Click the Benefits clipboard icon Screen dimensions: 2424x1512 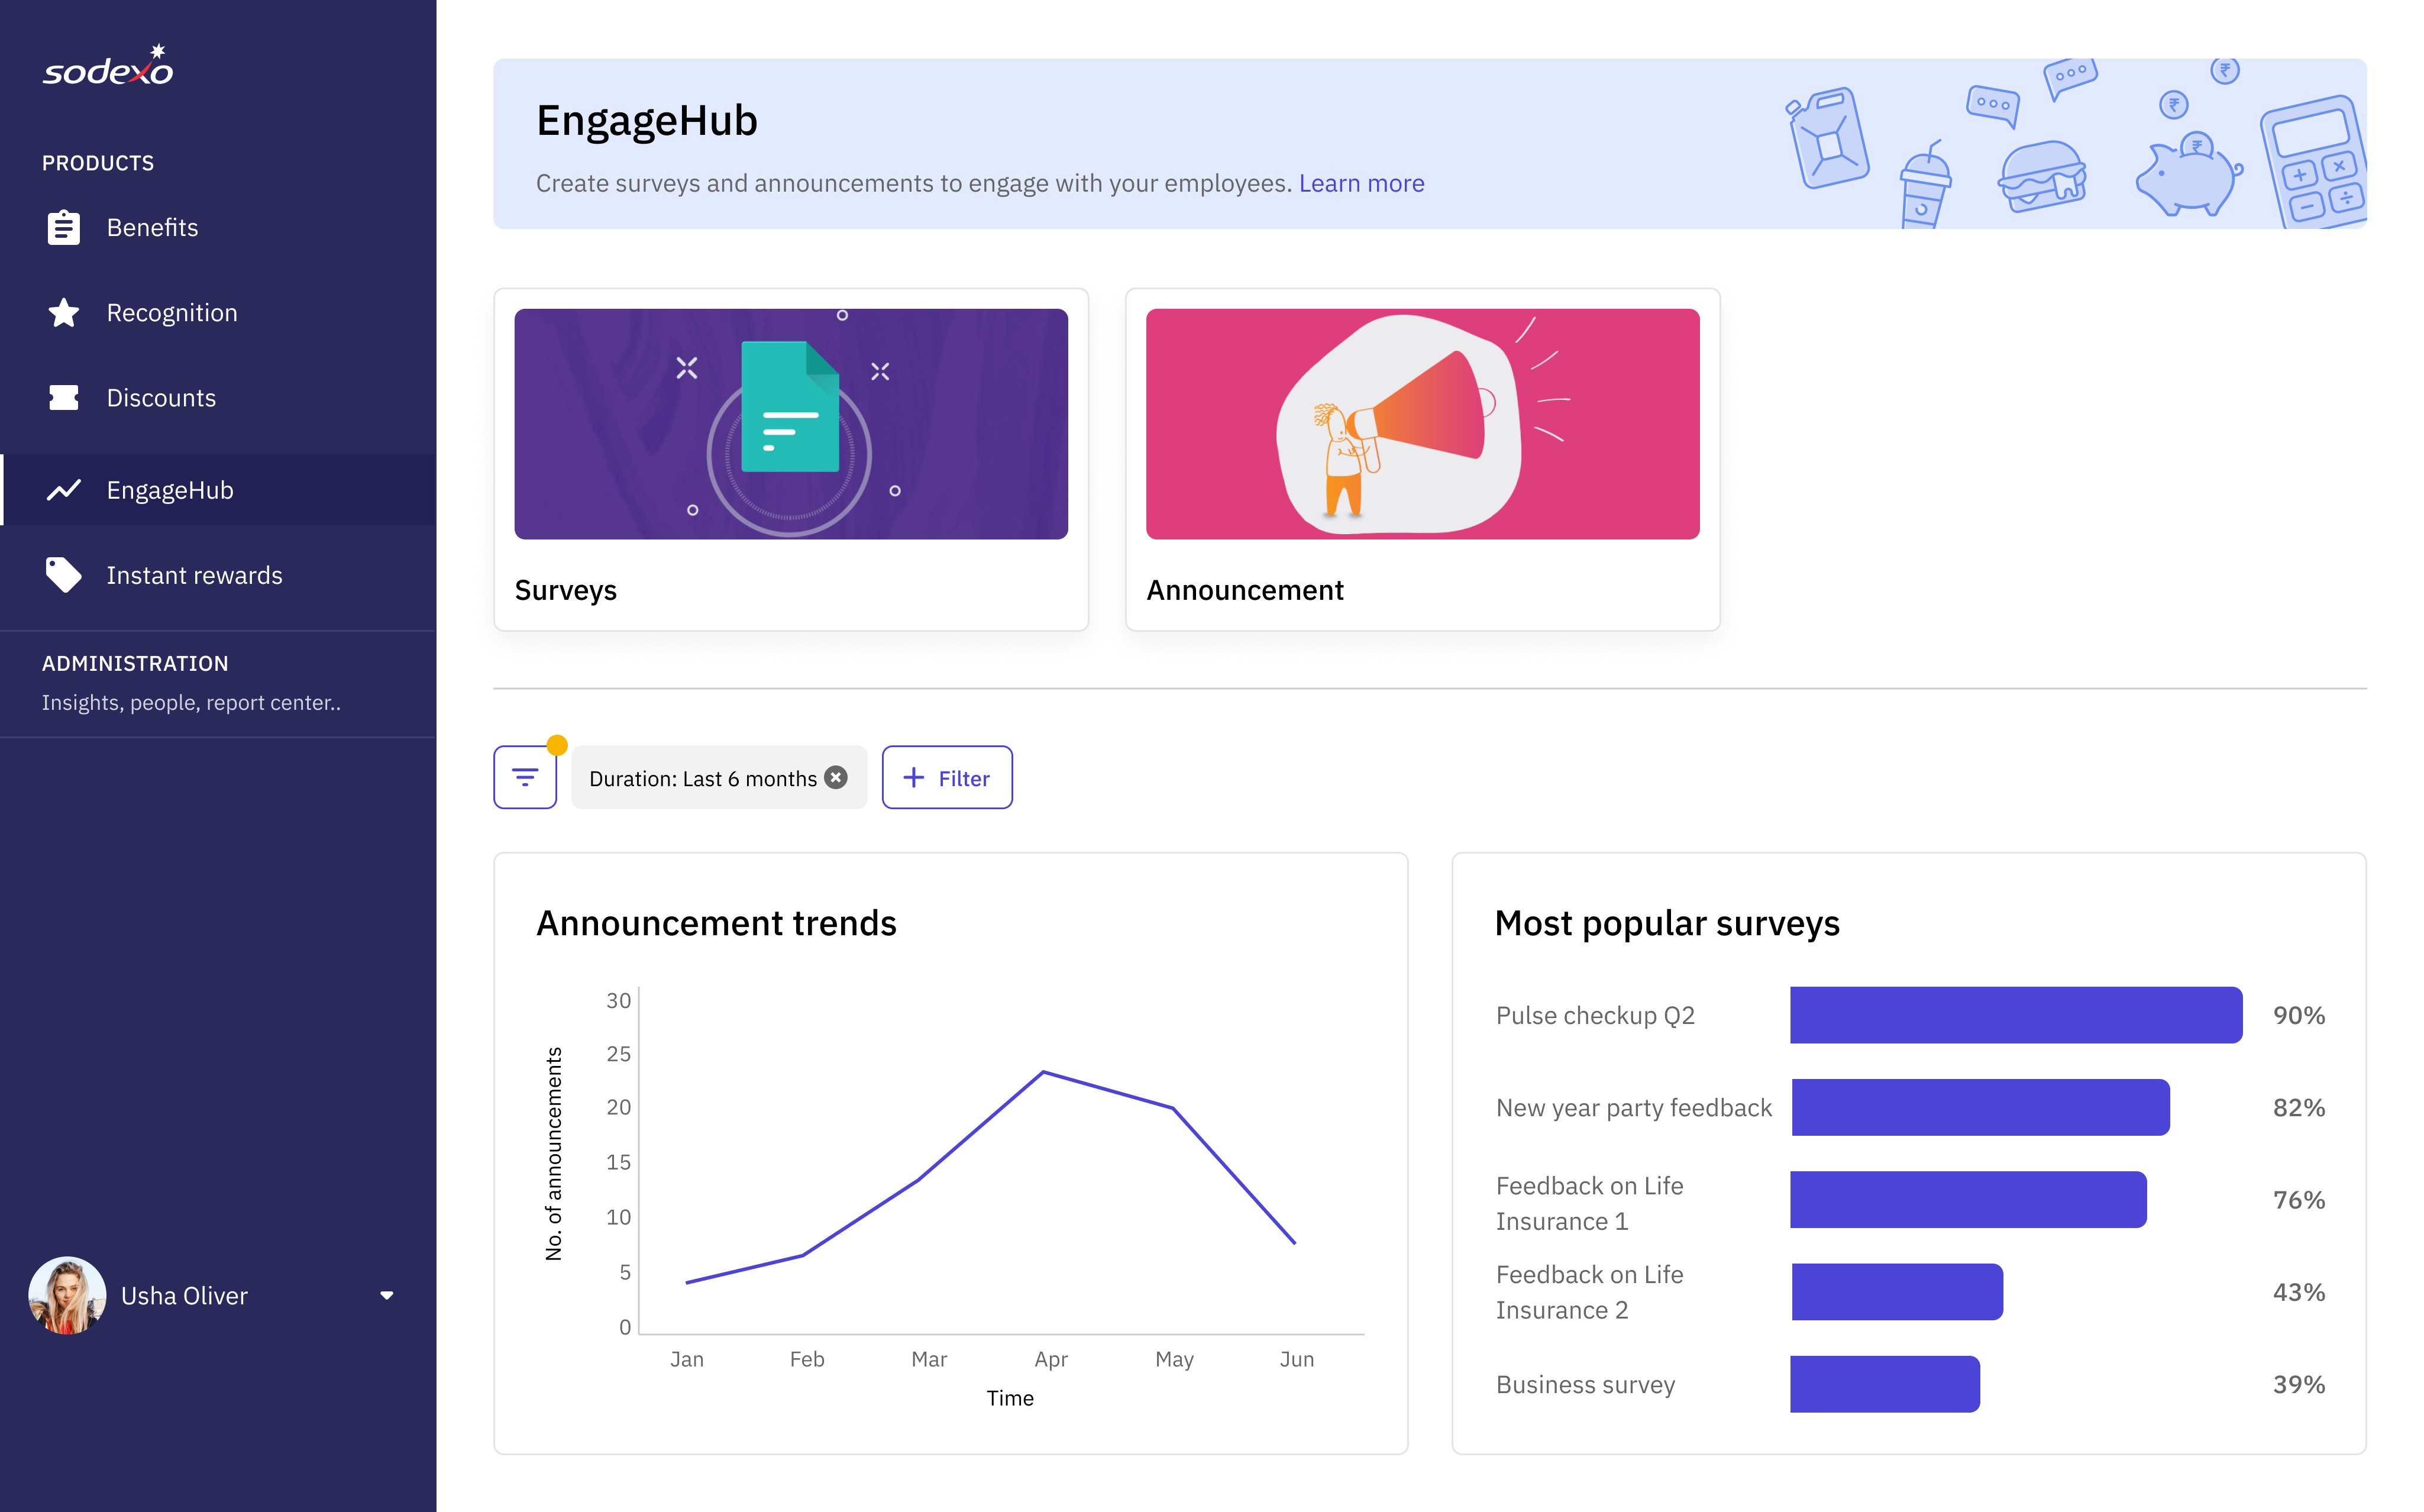pyautogui.click(x=64, y=228)
